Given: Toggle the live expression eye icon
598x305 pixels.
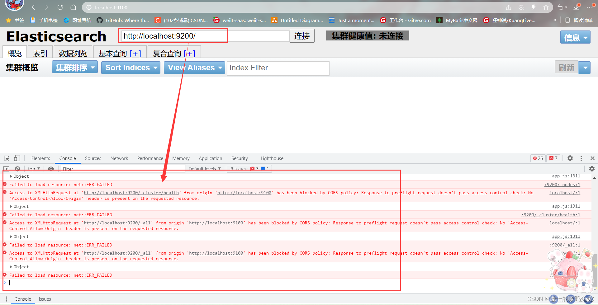Looking at the screenshot, I should pyautogui.click(x=51, y=169).
